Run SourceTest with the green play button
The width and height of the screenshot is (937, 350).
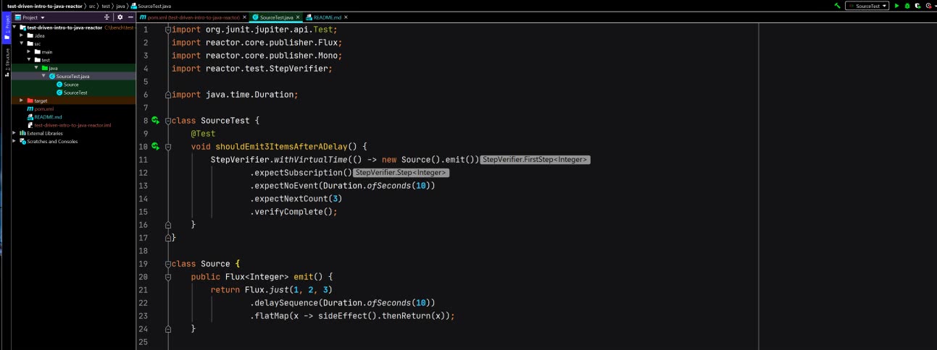[x=896, y=6]
